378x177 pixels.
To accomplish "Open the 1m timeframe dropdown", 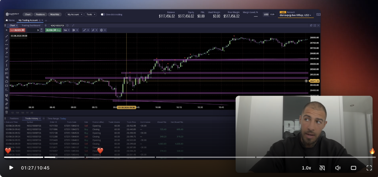I will (x=67, y=30).
